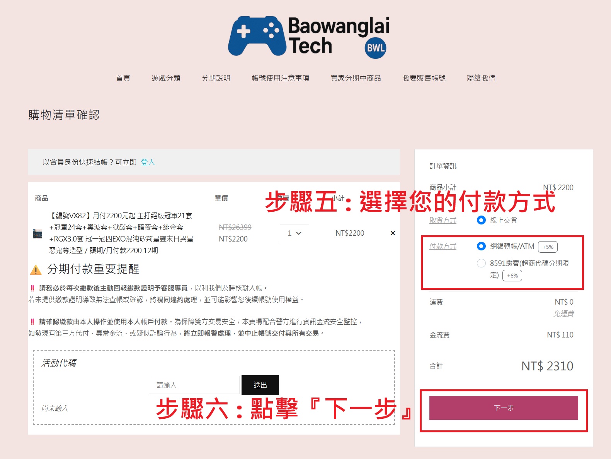Select 網銀轉帳/ATM payment option
The height and width of the screenshot is (459, 611).
click(x=481, y=246)
